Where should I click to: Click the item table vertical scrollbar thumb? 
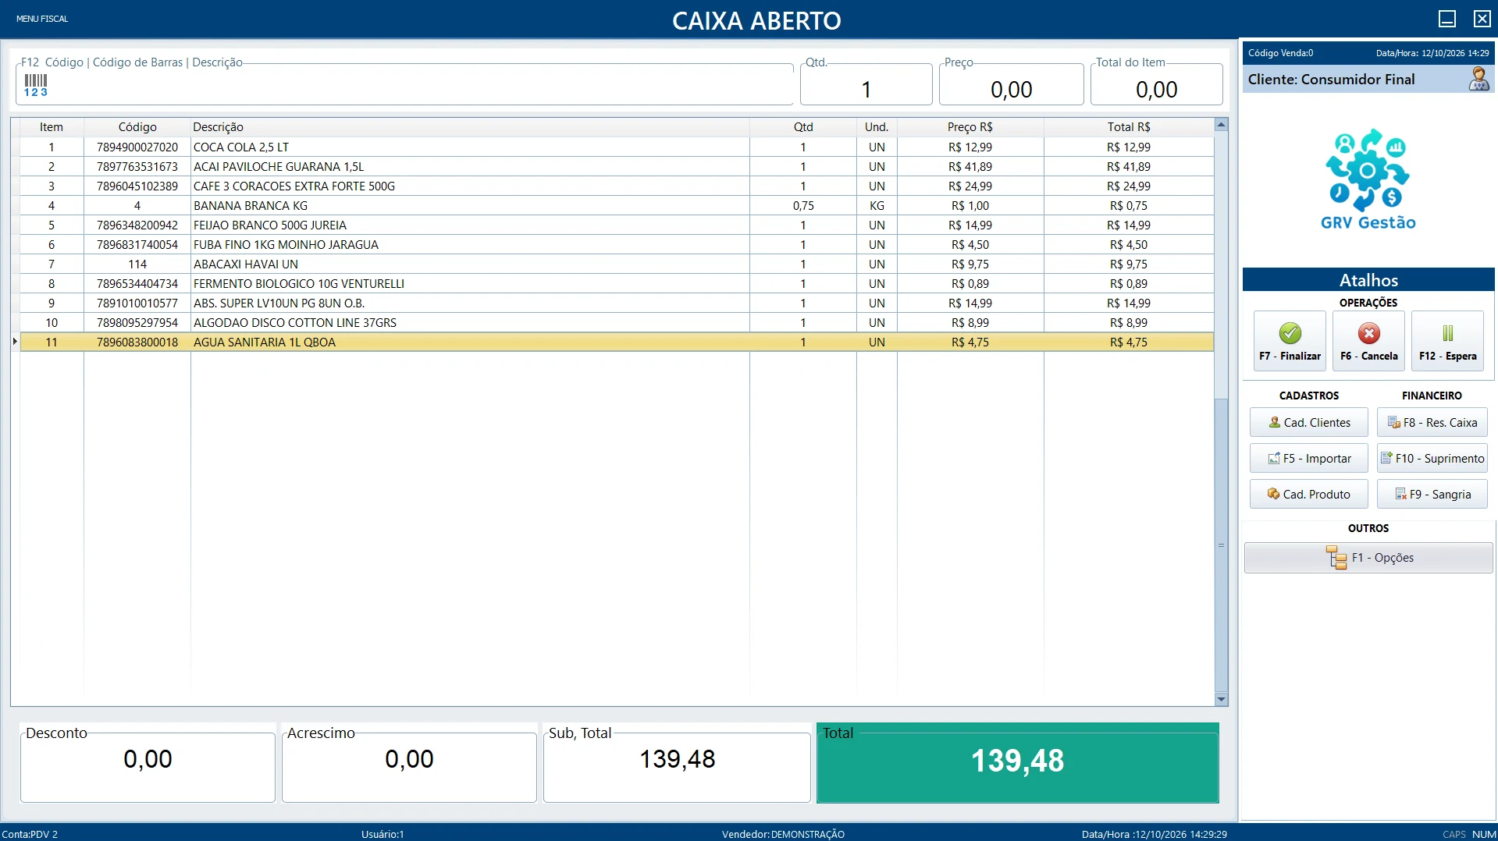[x=1221, y=545]
